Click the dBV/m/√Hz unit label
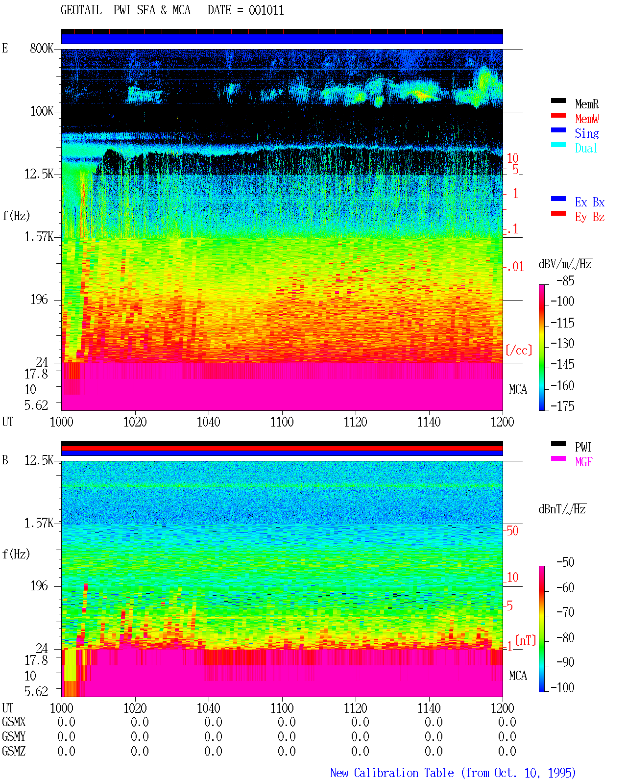 point(565,264)
